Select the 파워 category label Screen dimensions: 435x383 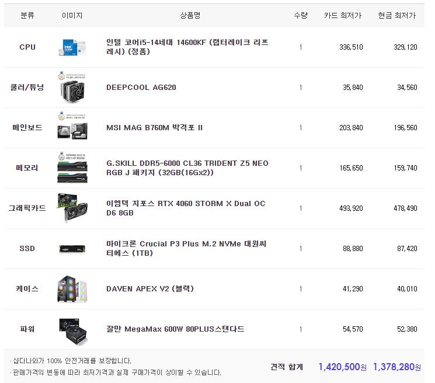coord(27,329)
